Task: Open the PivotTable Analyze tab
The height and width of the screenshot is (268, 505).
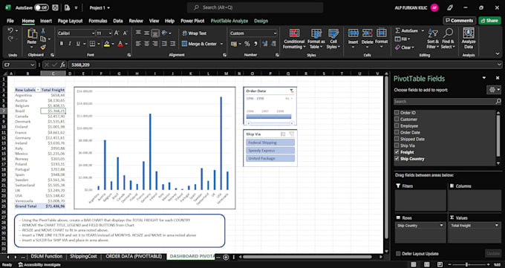Action: (x=229, y=21)
